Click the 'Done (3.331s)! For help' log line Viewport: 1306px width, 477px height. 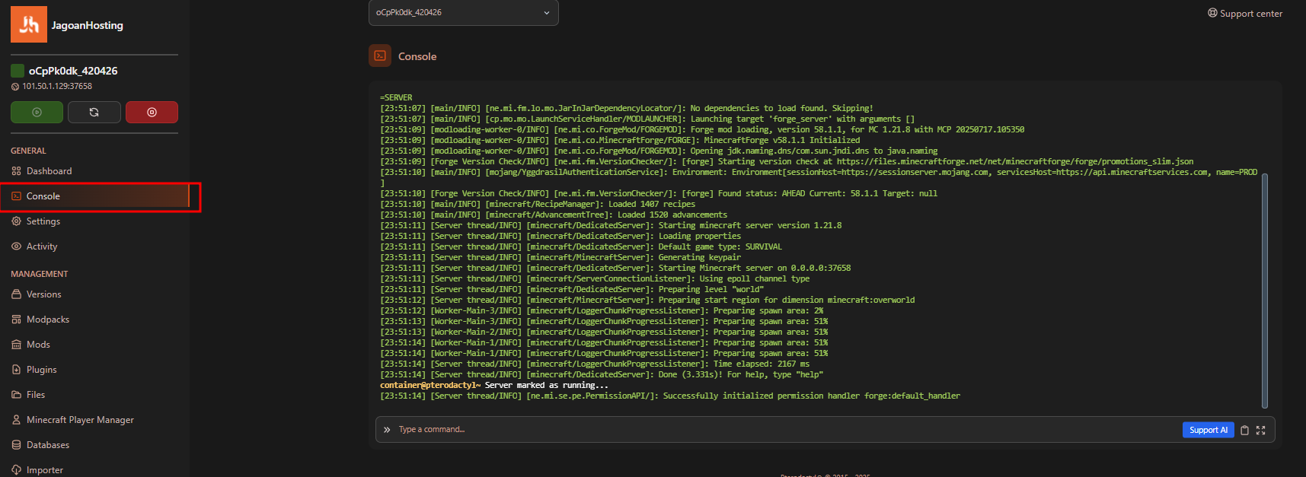(x=602, y=374)
